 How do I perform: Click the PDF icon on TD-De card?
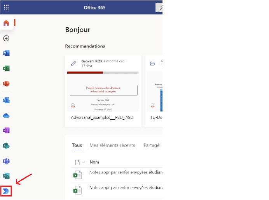152,105
